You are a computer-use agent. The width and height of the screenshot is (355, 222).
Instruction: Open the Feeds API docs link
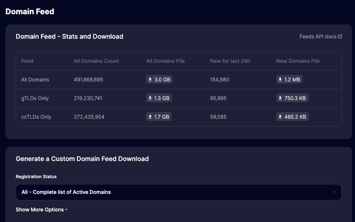pyautogui.click(x=321, y=37)
